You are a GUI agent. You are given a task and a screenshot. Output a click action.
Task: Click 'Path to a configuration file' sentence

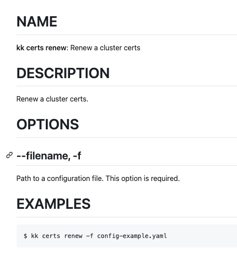(60, 179)
